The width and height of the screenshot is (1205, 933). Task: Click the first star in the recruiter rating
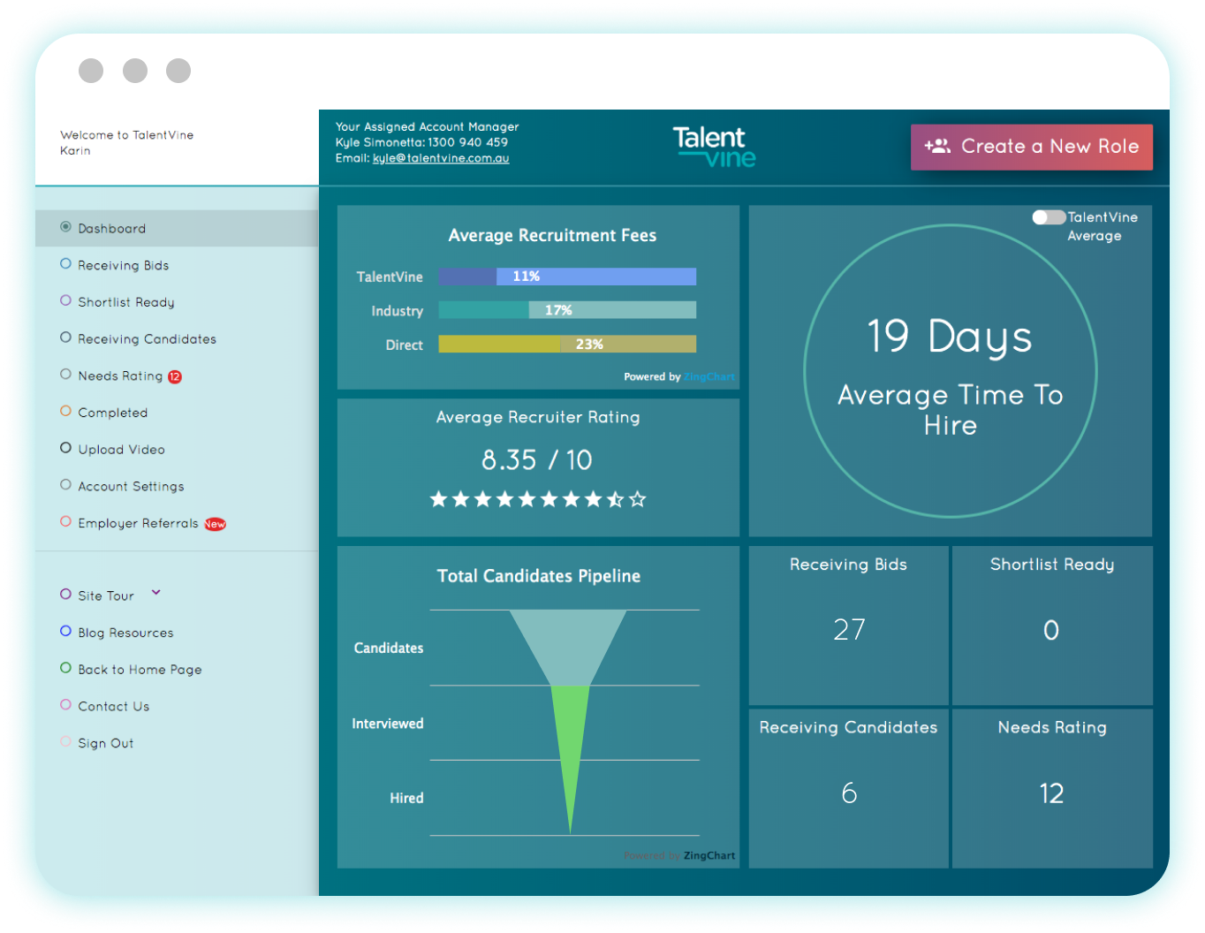click(438, 499)
